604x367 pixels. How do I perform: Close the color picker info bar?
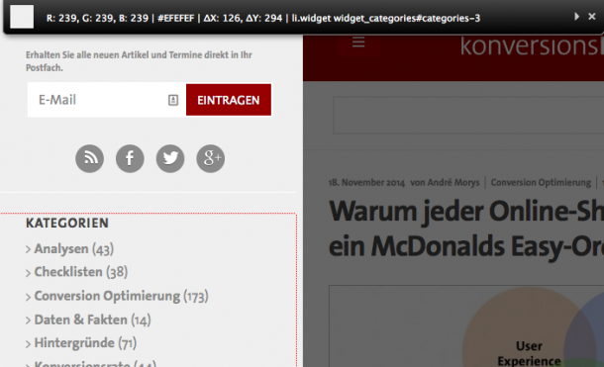click(592, 17)
